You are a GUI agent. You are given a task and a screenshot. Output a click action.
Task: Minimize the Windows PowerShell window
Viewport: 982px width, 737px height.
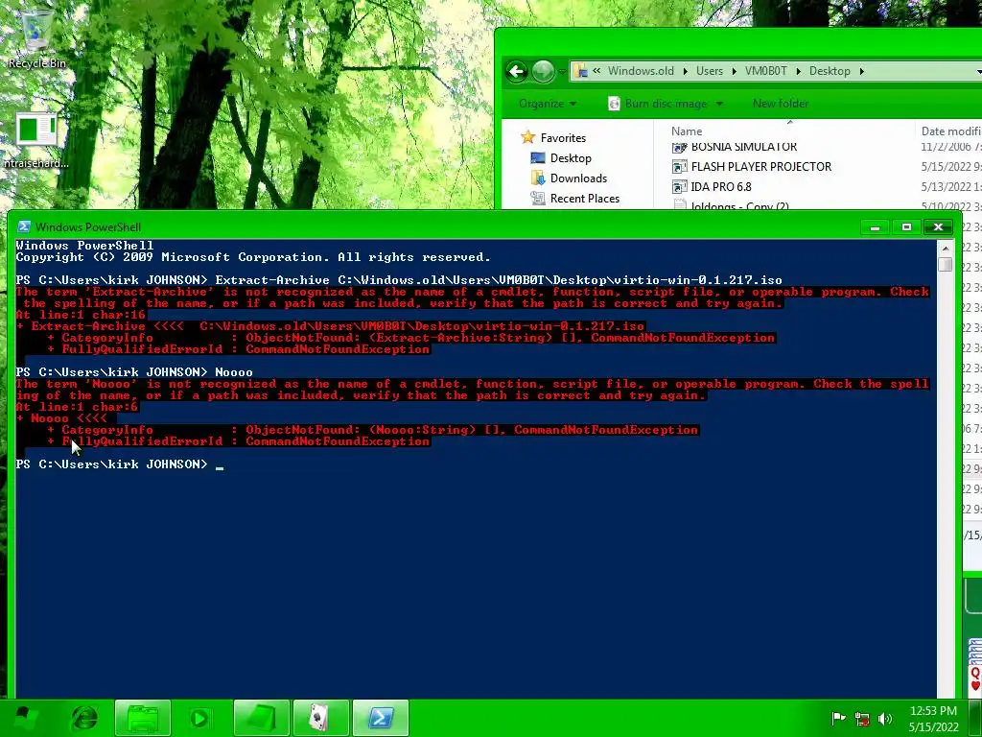[x=875, y=226]
